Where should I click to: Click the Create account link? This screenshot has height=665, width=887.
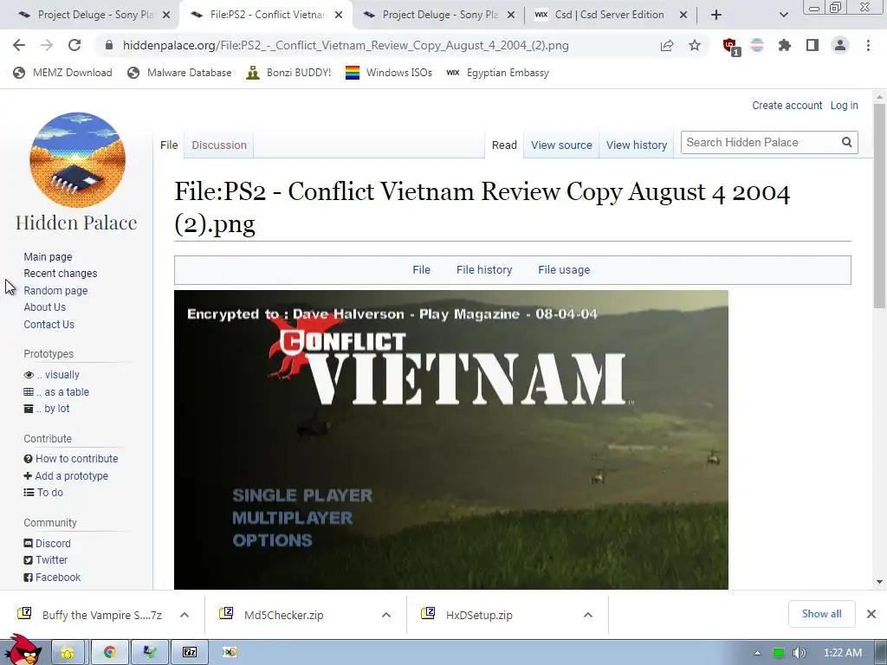(787, 105)
